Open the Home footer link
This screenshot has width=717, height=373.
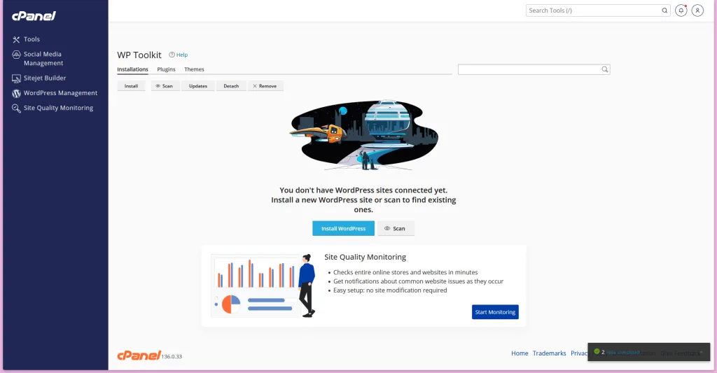(520, 353)
